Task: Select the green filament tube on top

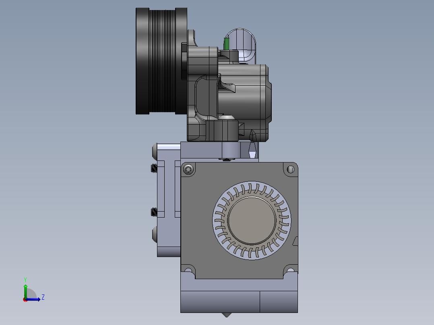Action: (227, 44)
